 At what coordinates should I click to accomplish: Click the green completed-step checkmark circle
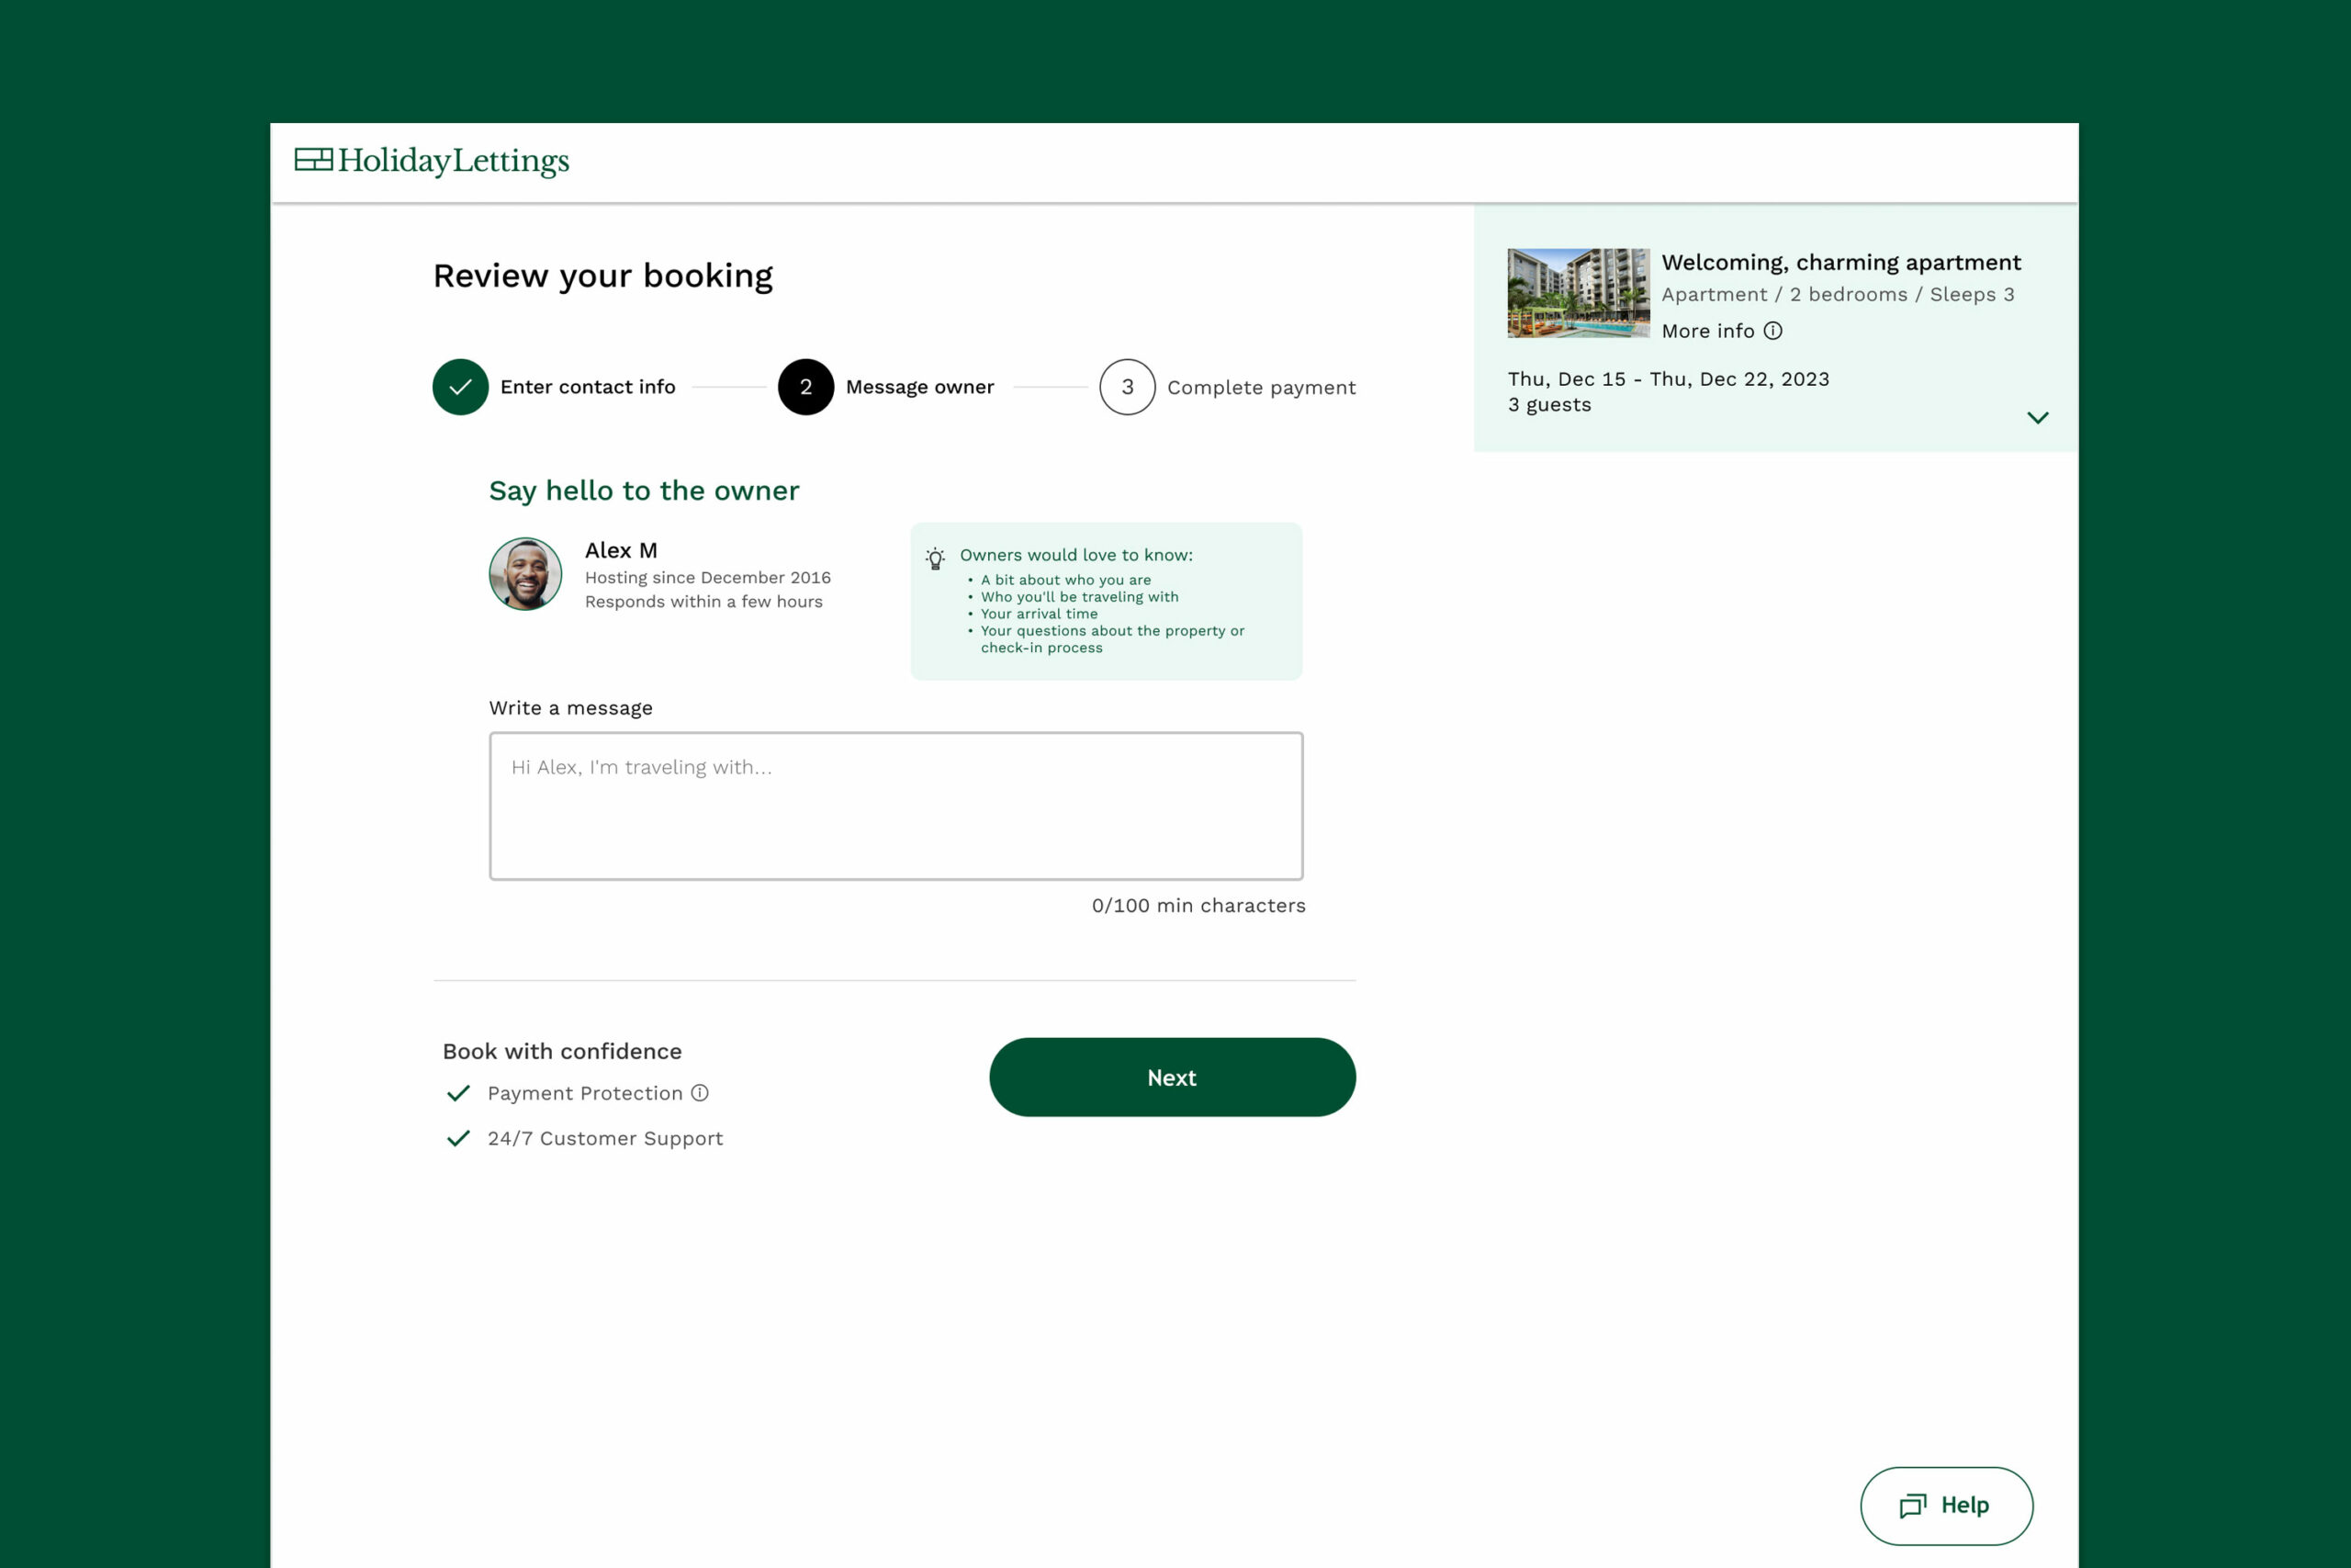tap(460, 387)
